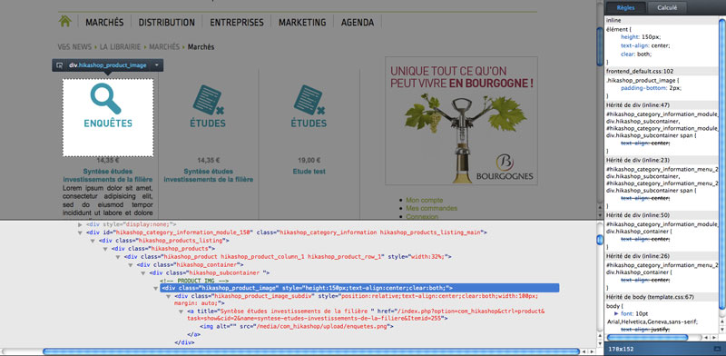Click the uppercase MARCHÉS breadcrumb link

(x=164, y=47)
